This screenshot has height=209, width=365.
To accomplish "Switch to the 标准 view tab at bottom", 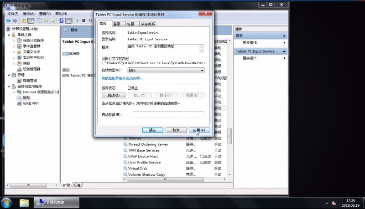I will [x=77, y=185].
